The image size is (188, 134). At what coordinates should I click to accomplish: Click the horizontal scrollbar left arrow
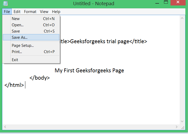[x=5, y=127]
